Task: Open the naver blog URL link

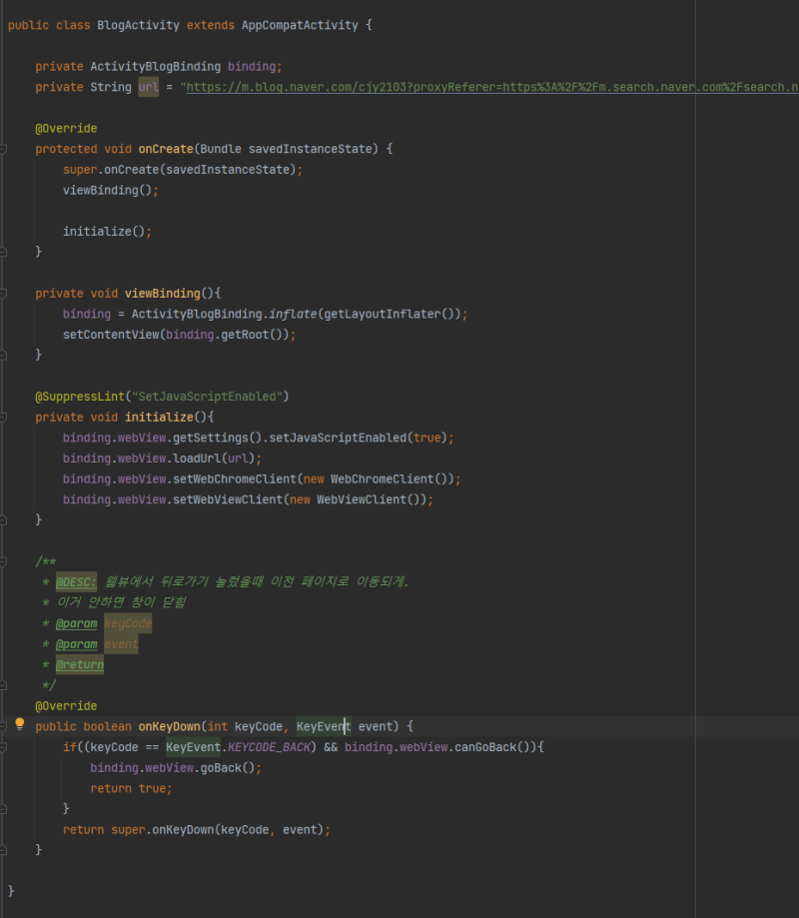Action: (x=492, y=87)
